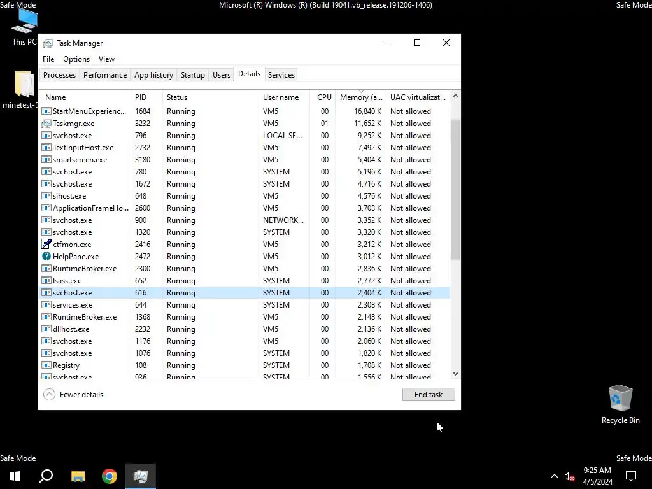Switch to the Performance tab
The width and height of the screenshot is (652, 489).
point(105,75)
